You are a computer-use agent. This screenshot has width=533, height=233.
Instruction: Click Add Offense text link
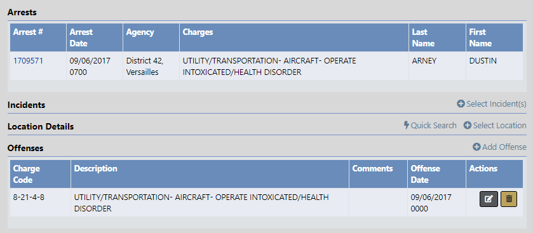click(504, 147)
